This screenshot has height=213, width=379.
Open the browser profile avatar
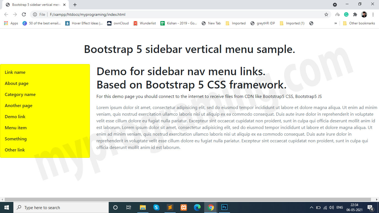(x=364, y=14)
